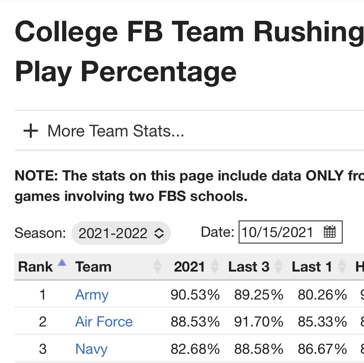Click the Rank column sort arrow
Screen dimensions: 364x363
pos(62,263)
